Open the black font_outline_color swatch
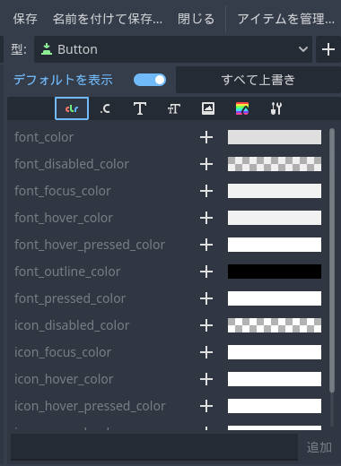The width and height of the screenshot is (341, 466). point(275,272)
